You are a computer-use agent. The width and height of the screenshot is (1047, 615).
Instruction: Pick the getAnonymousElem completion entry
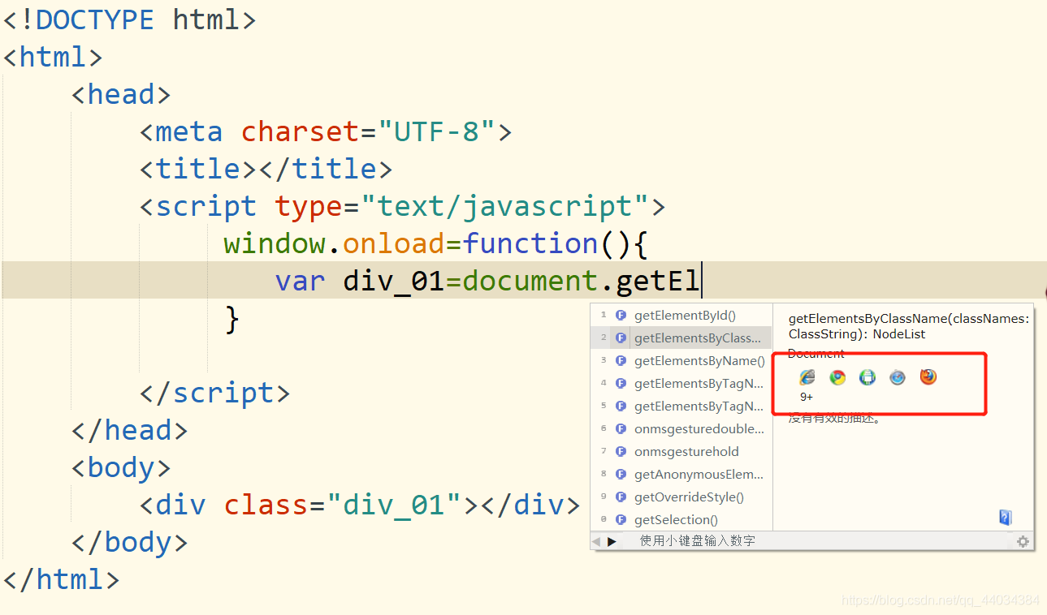(699, 474)
